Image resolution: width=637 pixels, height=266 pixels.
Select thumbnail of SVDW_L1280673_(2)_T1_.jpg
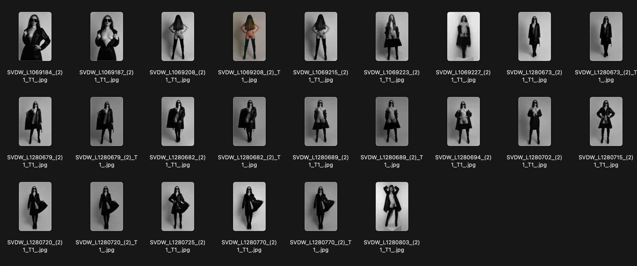[606, 36]
